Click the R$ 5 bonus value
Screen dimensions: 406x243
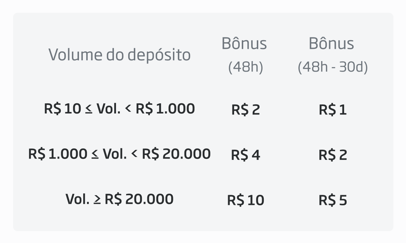(333, 200)
